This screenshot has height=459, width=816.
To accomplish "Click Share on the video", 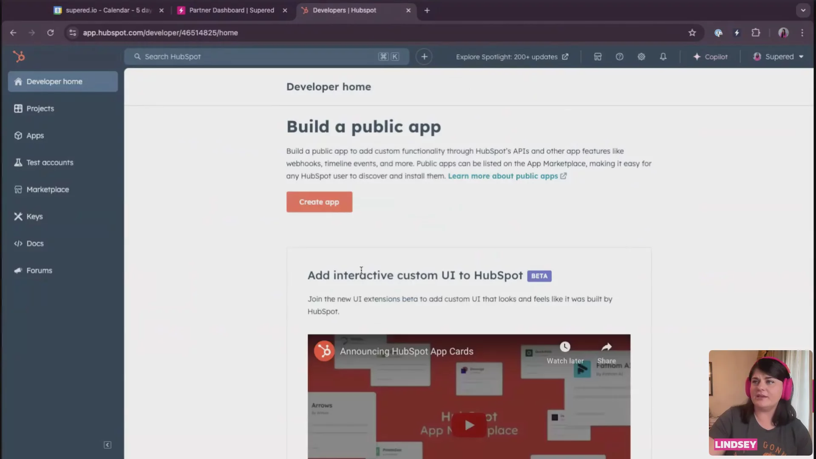I will point(606,353).
